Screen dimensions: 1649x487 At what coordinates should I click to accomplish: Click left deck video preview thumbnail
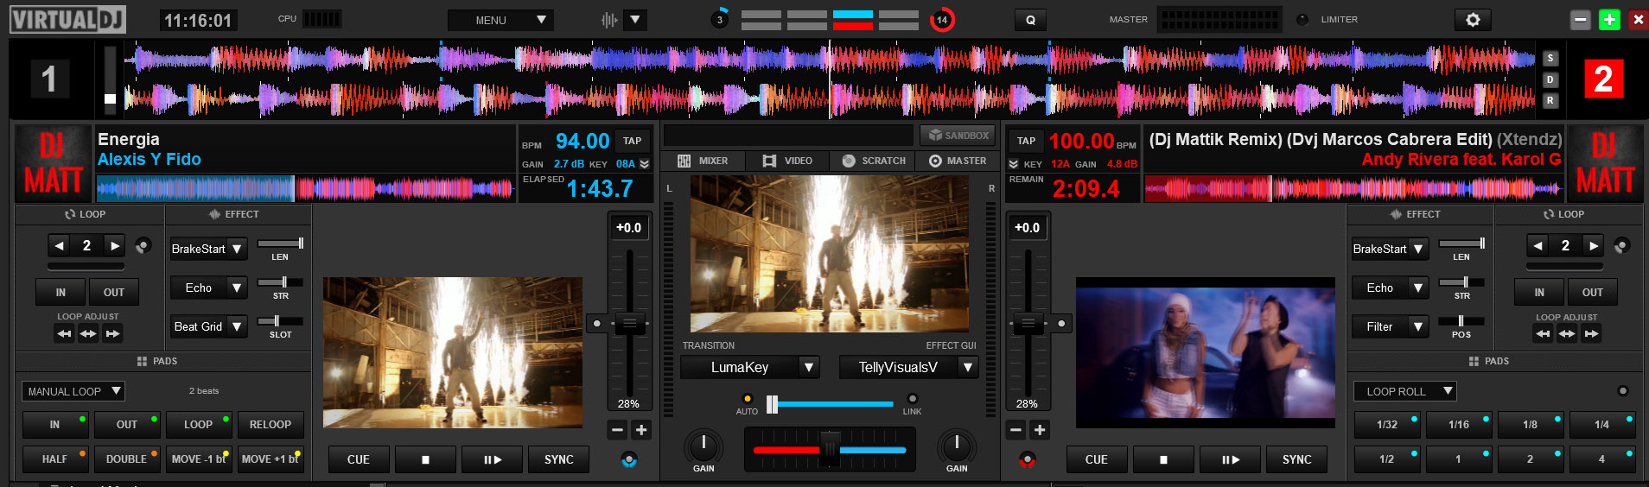(x=453, y=353)
